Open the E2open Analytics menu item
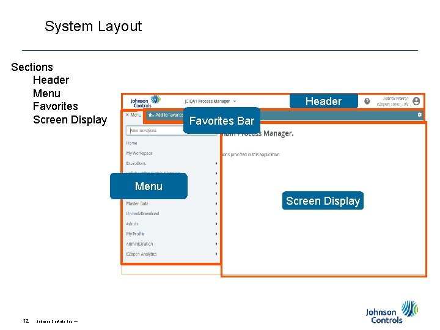Viewport: 440px width, 330px height. point(141,254)
